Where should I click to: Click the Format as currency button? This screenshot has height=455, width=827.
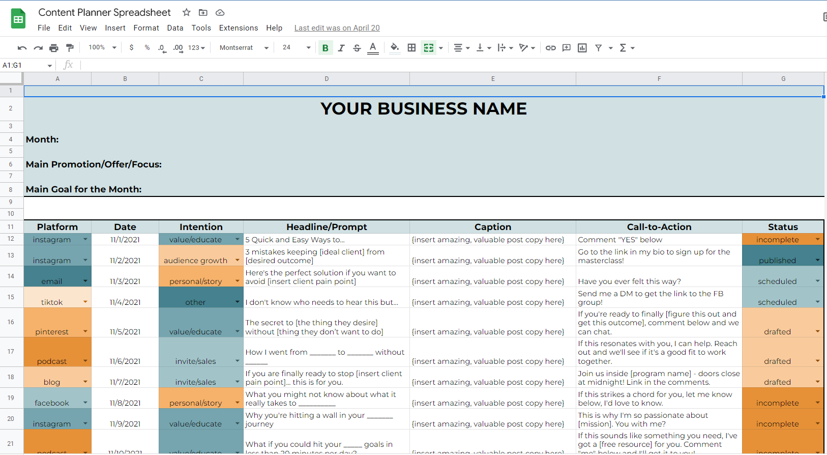pos(131,48)
